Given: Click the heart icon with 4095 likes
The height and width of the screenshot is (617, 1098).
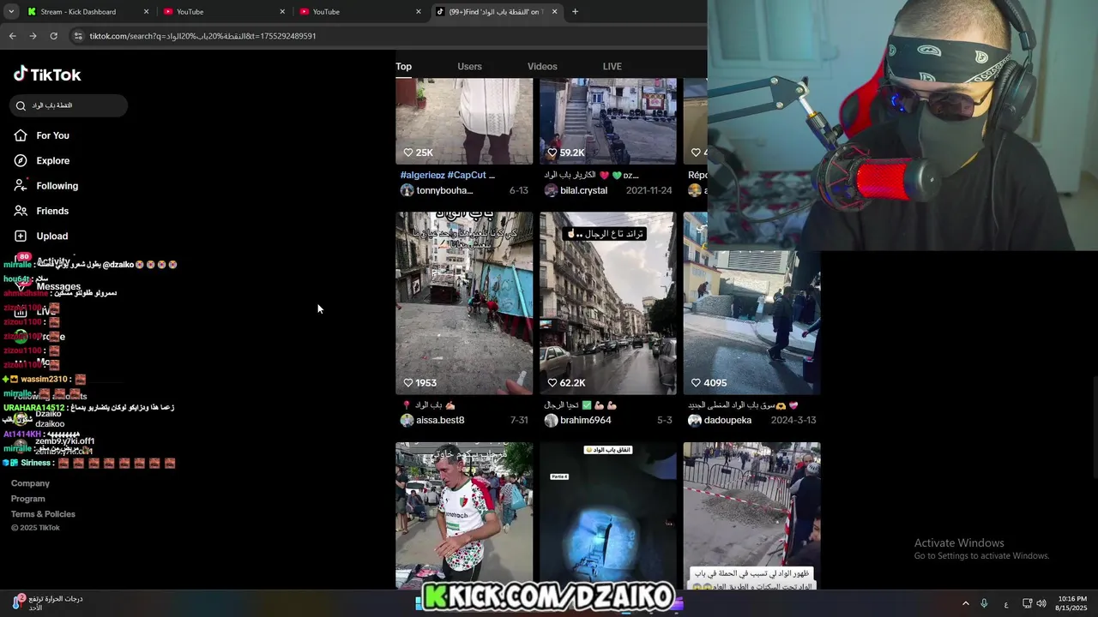Looking at the screenshot, I should tap(697, 383).
